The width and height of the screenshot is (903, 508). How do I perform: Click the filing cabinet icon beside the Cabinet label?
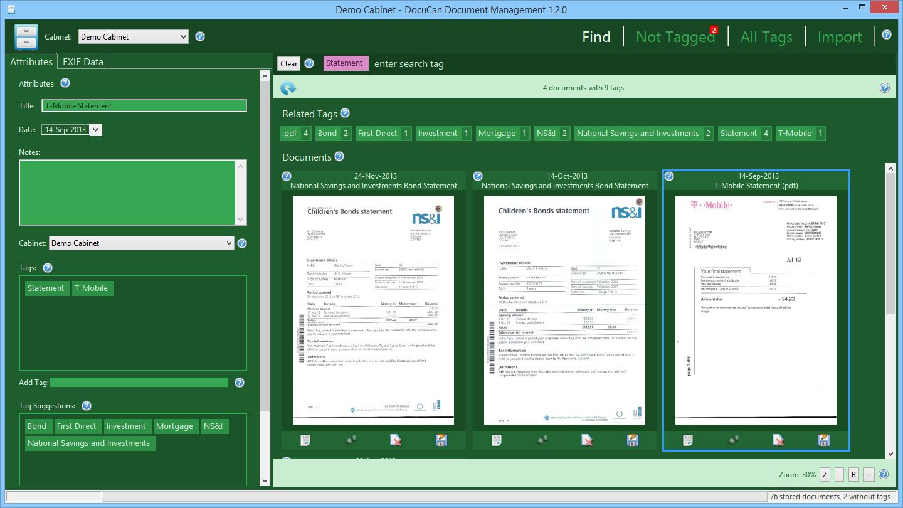click(26, 37)
